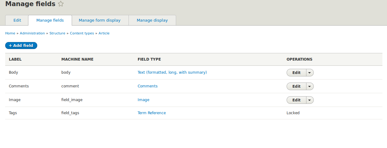Open the Text (formatted, long, with summary) link

[172, 72]
